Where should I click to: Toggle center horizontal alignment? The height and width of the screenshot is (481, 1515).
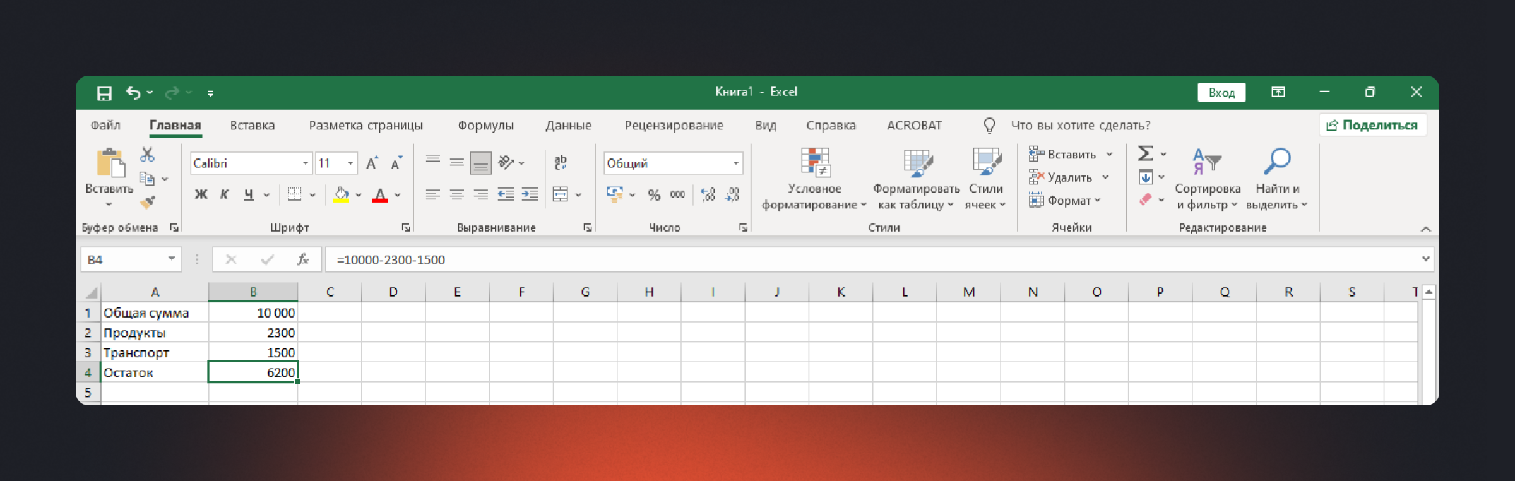pyautogui.click(x=456, y=194)
